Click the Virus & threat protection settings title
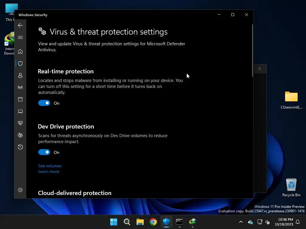Viewport: 306px width, 229px height. [x=109, y=32]
